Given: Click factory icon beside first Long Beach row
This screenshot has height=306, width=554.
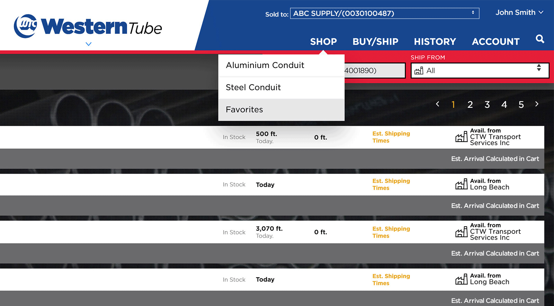Looking at the screenshot, I should click(x=461, y=184).
